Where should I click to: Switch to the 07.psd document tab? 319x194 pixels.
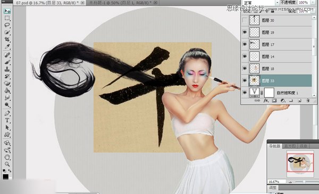point(47,3)
